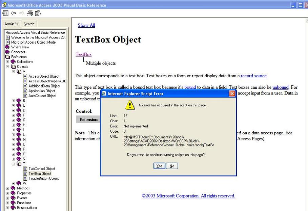Viewport: 308px width, 211px height.
Task: Click the yellow warning icon in dialog
Action: point(130,105)
